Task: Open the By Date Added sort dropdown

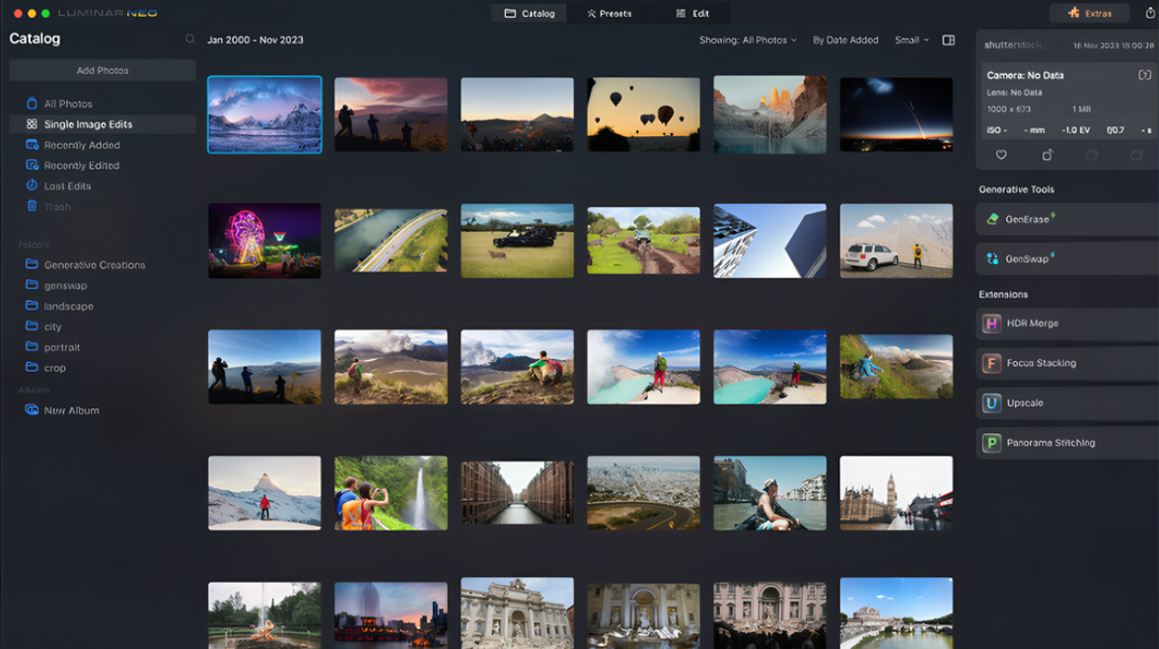Action: coord(845,39)
